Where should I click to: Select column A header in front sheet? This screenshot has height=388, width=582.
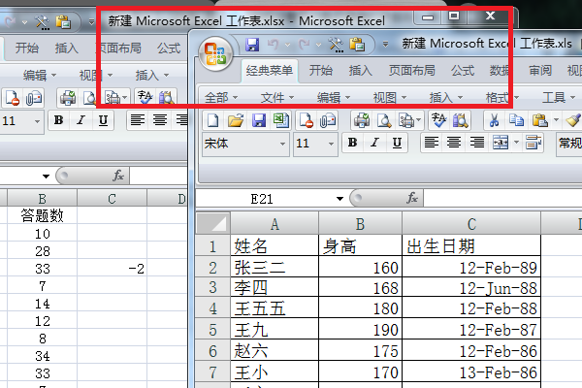click(x=275, y=224)
